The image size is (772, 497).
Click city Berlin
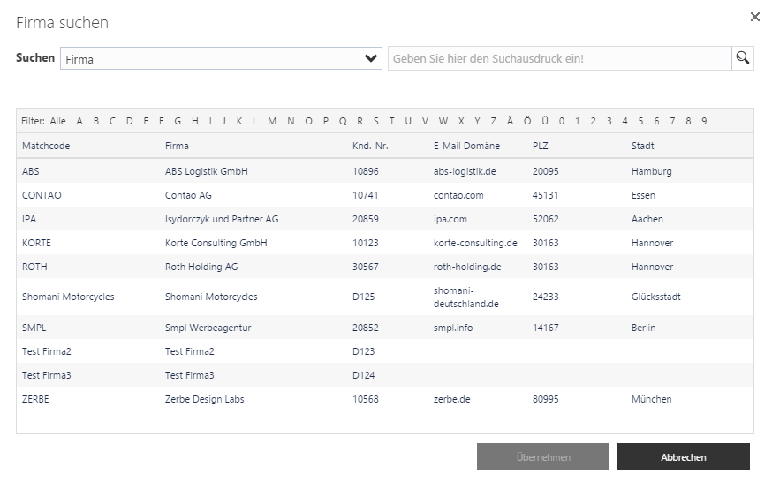644,328
